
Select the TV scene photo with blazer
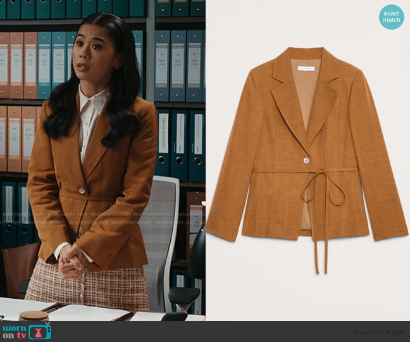[102, 160]
